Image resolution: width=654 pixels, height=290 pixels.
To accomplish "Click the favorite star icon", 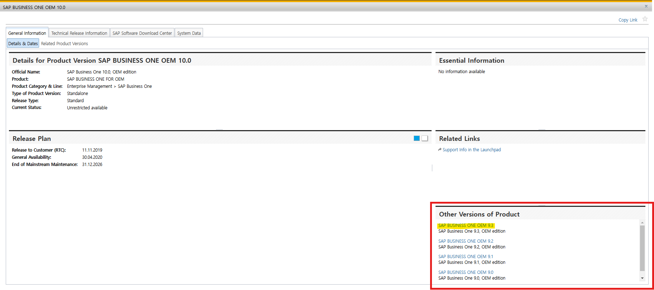I will [x=645, y=19].
